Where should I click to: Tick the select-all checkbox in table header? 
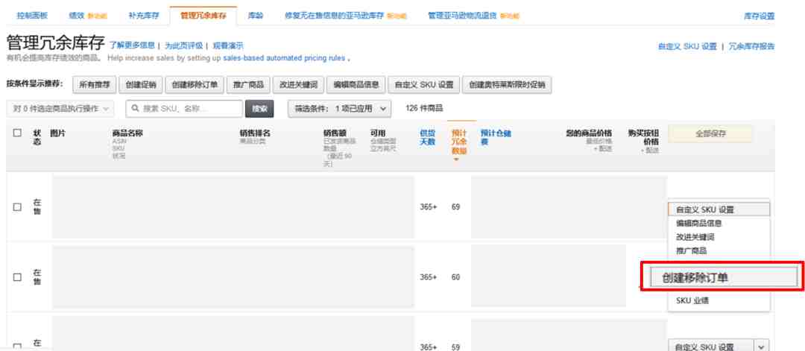click(x=17, y=133)
